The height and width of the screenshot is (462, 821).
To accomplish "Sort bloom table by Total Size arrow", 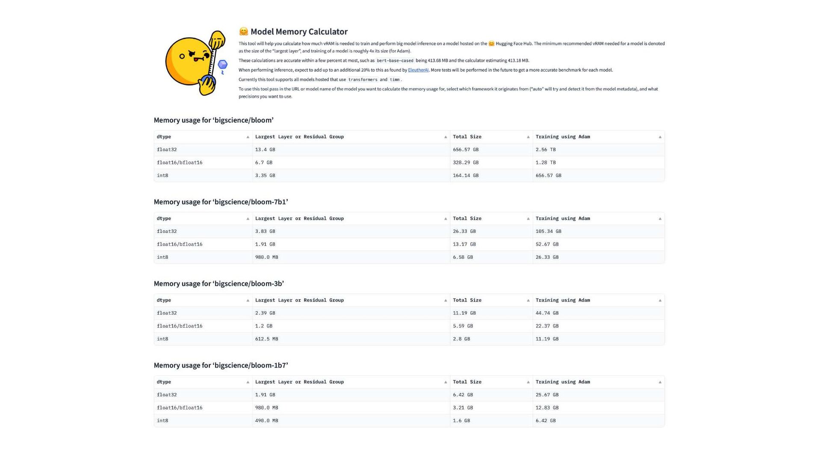I will tap(528, 137).
